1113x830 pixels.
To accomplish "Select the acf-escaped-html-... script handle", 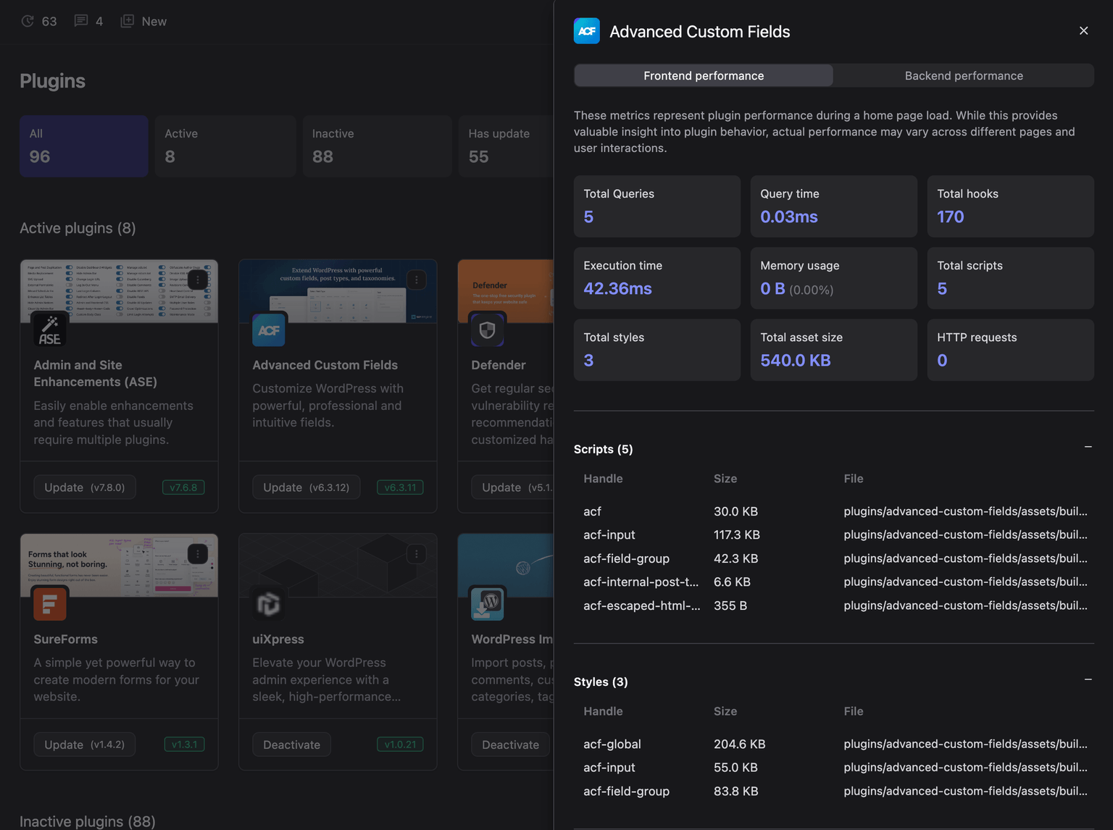I will click(642, 605).
